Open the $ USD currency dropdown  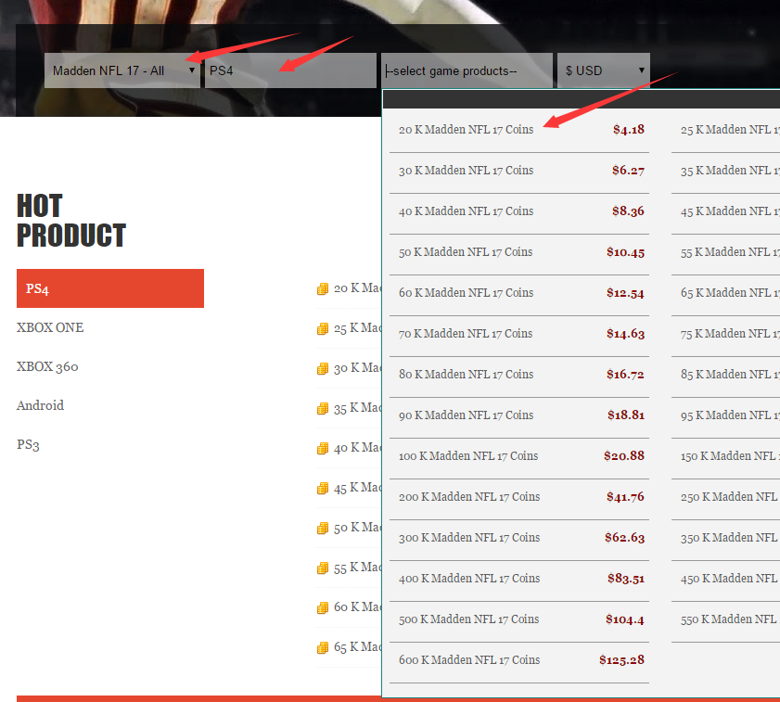tap(604, 70)
